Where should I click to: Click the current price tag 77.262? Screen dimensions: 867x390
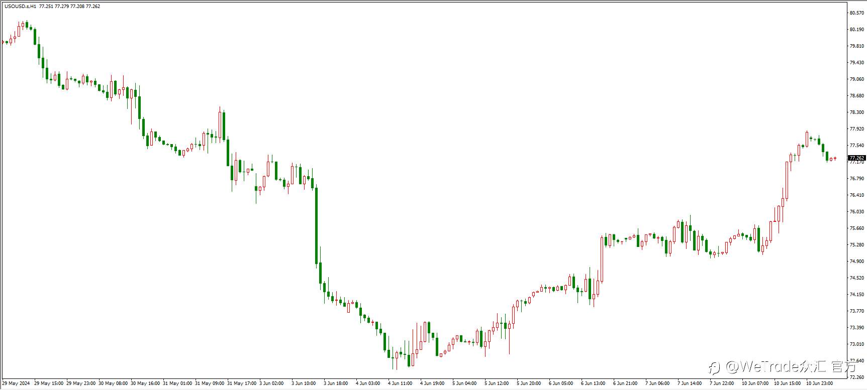point(856,158)
